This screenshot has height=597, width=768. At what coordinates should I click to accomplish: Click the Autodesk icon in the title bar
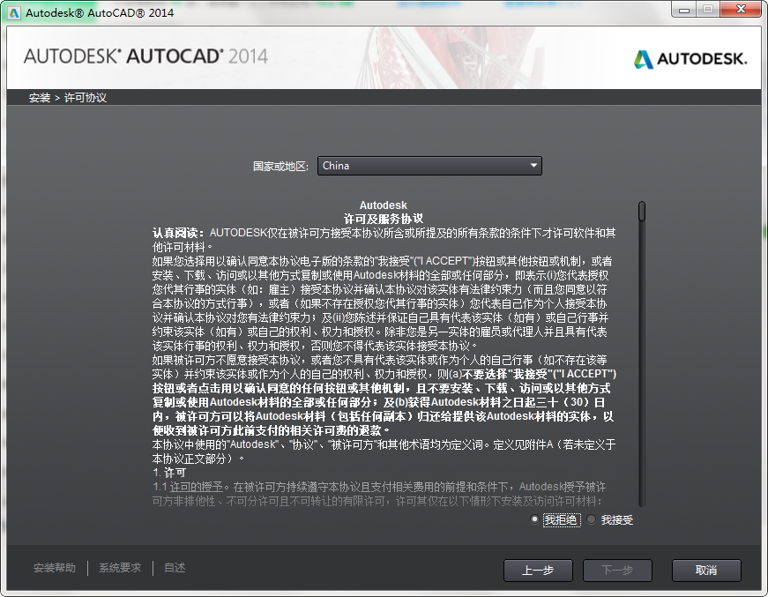pos(12,11)
